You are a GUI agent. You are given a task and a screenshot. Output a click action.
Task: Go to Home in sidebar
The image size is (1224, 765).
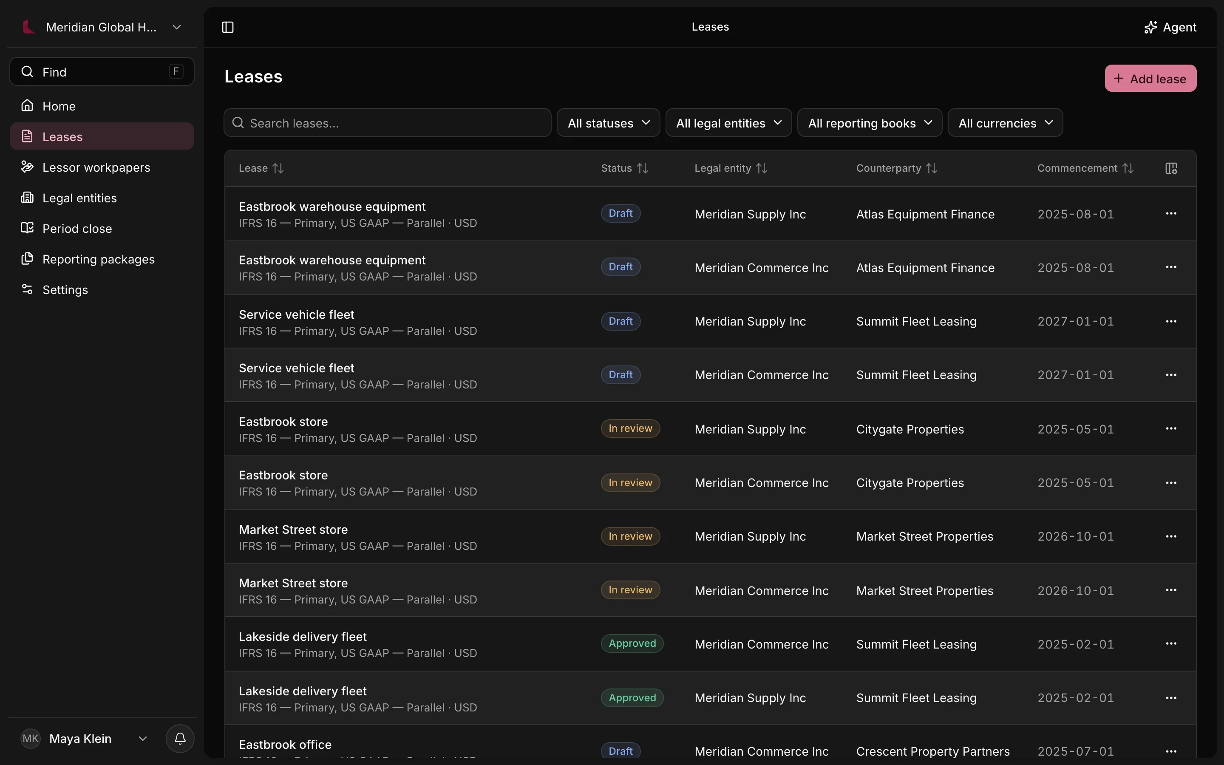[102, 106]
